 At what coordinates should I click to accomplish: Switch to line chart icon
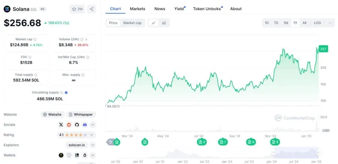click(x=153, y=23)
